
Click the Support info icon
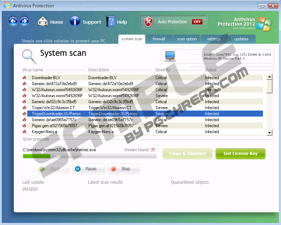tap(75, 21)
